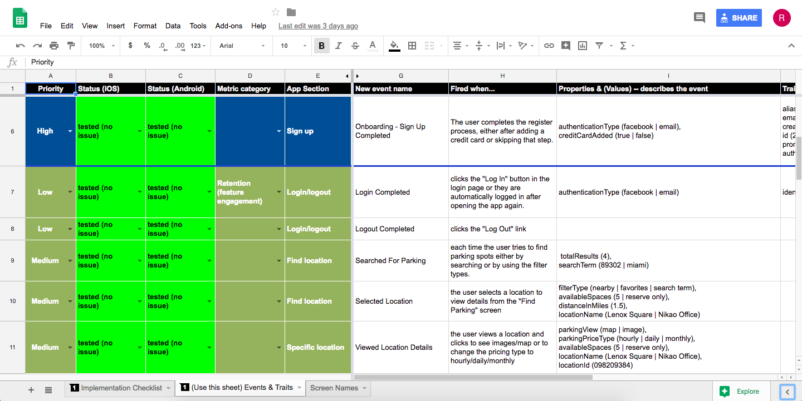Viewport: 802px width, 401px height.
Task: Open the all sheets list
Action: click(x=48, y=390)
